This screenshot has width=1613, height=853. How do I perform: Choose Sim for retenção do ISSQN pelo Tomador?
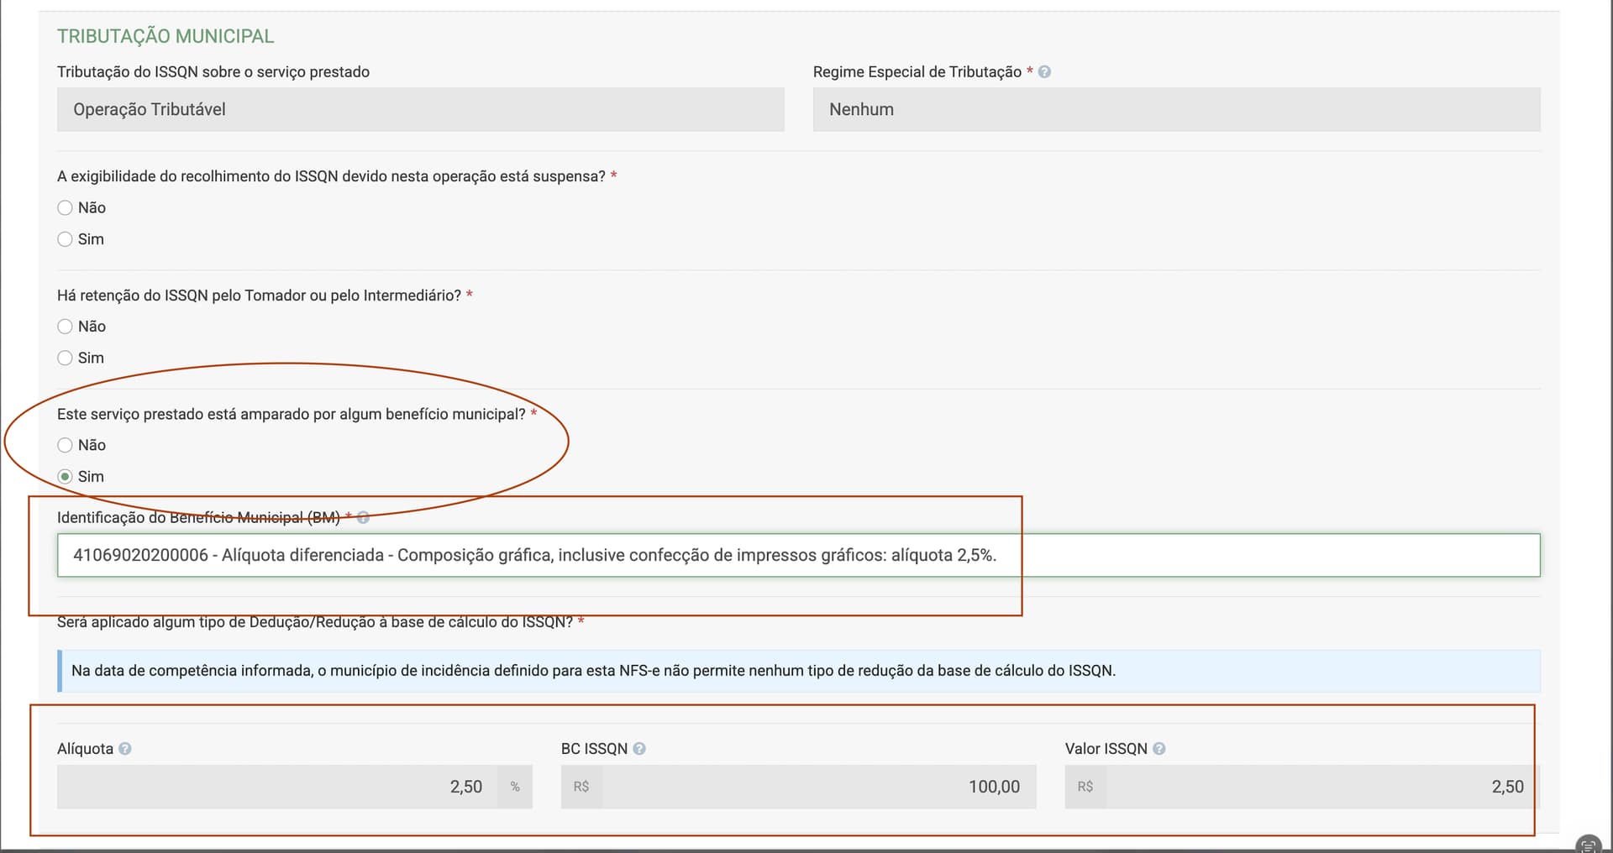click(x=65, y=358)
